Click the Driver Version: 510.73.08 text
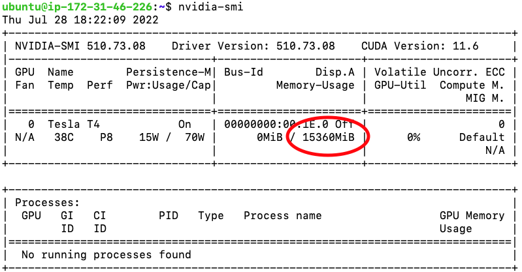This screenshot has height=272, width=522. pyautogui.click(x=253, y=46)
